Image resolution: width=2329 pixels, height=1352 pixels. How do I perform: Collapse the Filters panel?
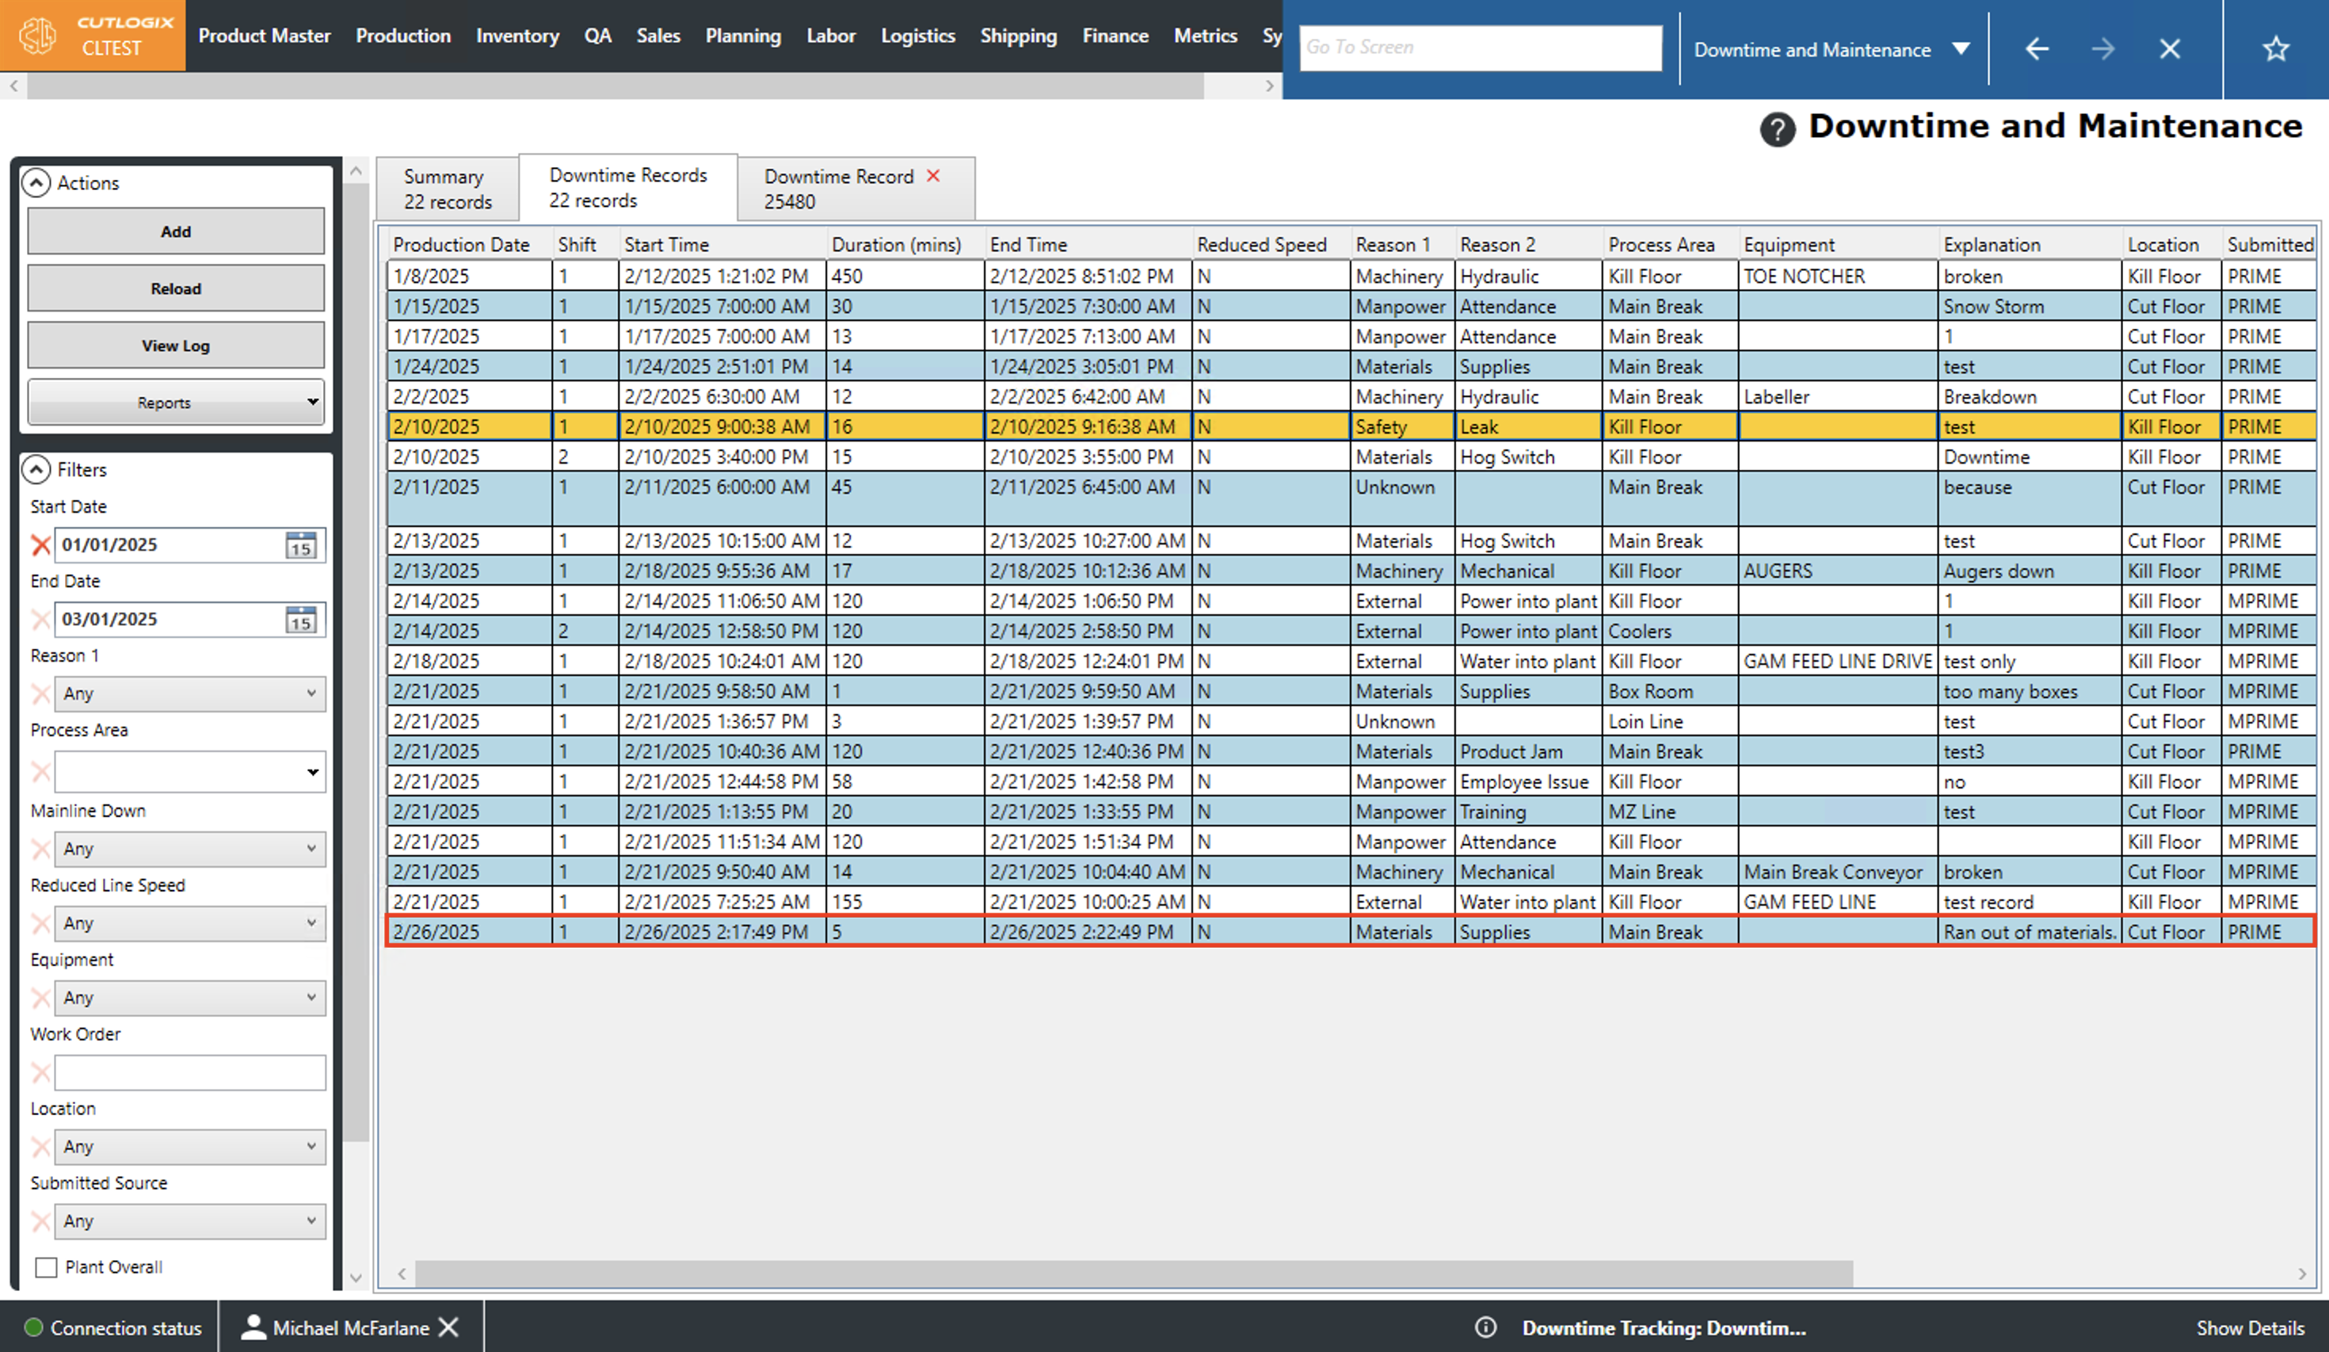point(36,470)
